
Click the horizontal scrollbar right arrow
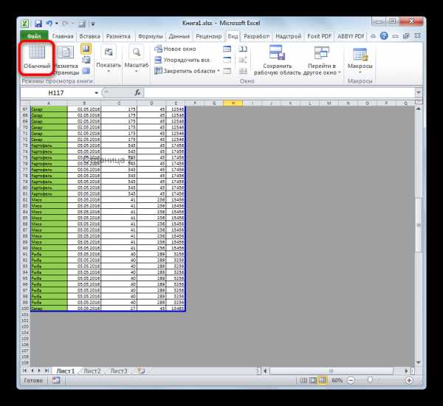point(406,371)
